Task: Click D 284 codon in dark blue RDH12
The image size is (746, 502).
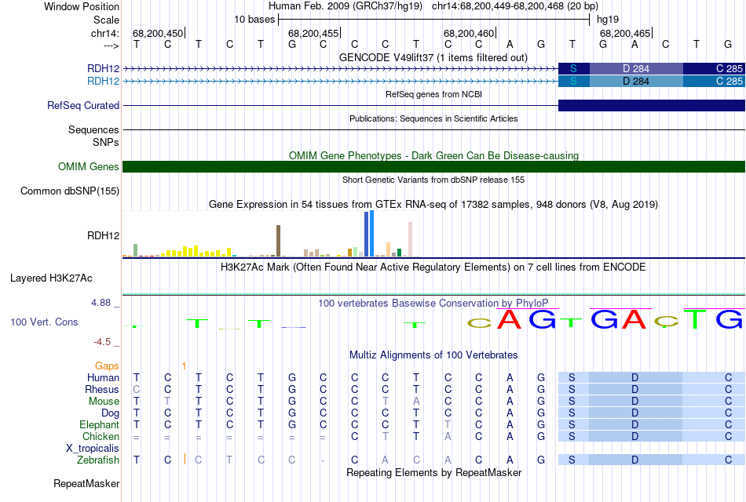Action: pos(636,68)
